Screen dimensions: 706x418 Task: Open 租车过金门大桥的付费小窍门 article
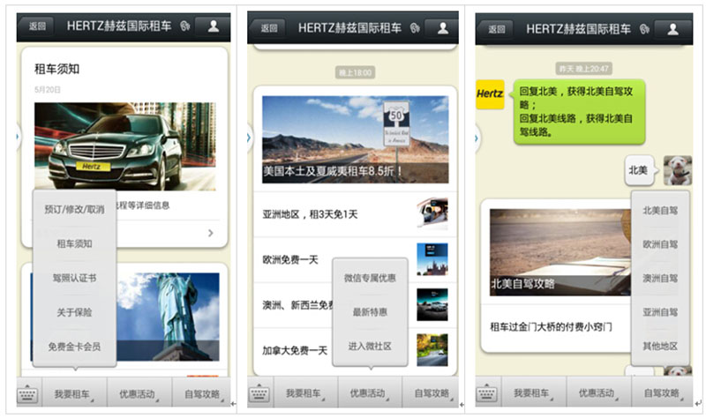click(x=557, y=327)
